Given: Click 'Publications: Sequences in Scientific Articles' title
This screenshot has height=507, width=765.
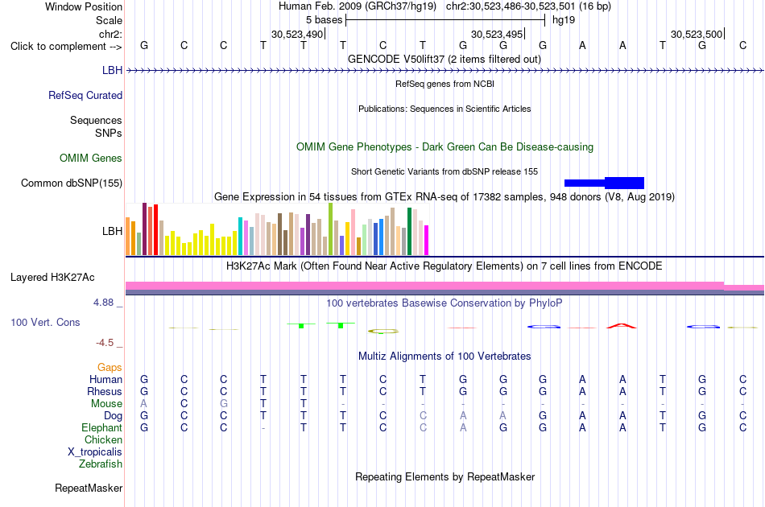Looking at the screenshot, I should [445, 109].
